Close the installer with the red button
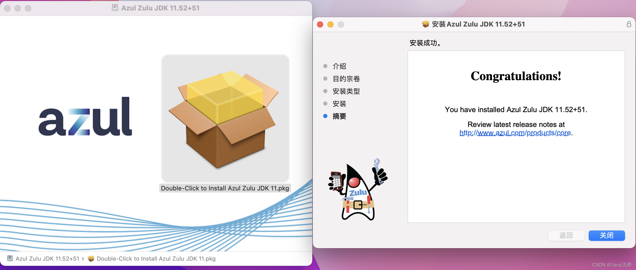Image resolution: width=636 pixels, height=270 pixels. click(320, 24)
